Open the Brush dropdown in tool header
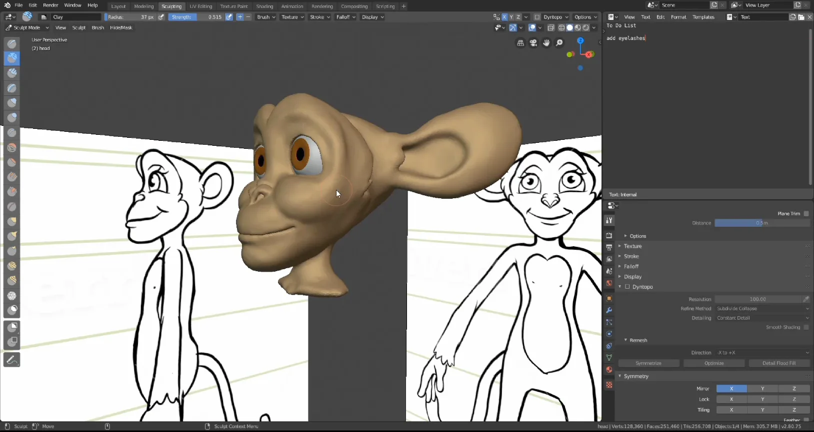The width and height of the screenshot is (814, 432). click(266, 17)
